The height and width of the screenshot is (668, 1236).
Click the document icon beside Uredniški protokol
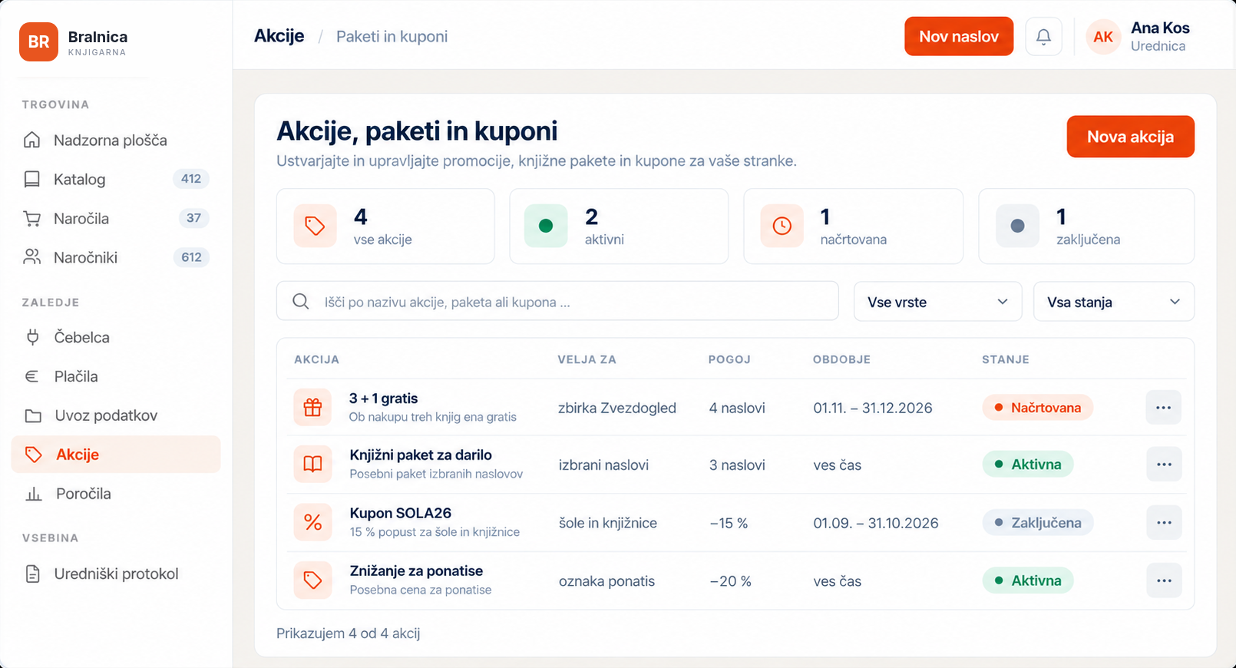pyautogui.click(x=32, y=574)
